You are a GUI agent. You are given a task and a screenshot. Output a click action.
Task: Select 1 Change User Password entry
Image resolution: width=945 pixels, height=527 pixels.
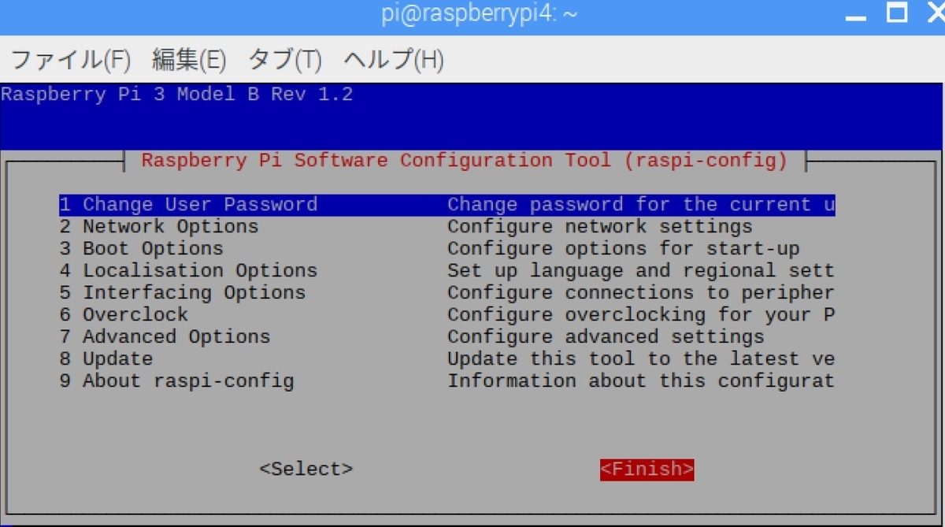point(447,205)
